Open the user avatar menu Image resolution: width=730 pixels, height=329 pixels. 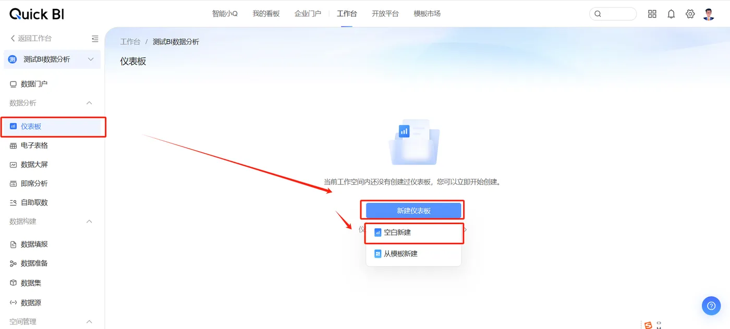click(x=709, y=14)
